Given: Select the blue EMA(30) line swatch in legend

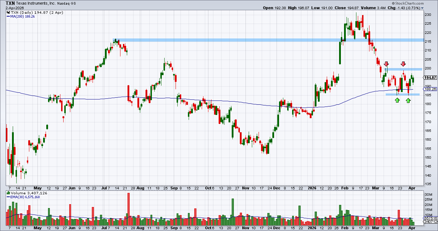Looking at the screenshot, I should pyautogui.click(x=8, y=197).
